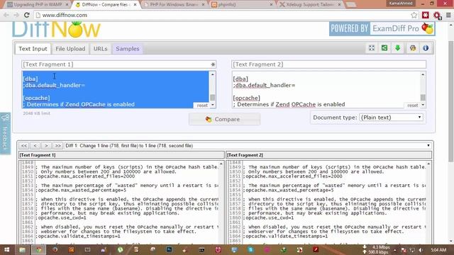Switch to PHP For Windows browser tab

tap(174, 5)
